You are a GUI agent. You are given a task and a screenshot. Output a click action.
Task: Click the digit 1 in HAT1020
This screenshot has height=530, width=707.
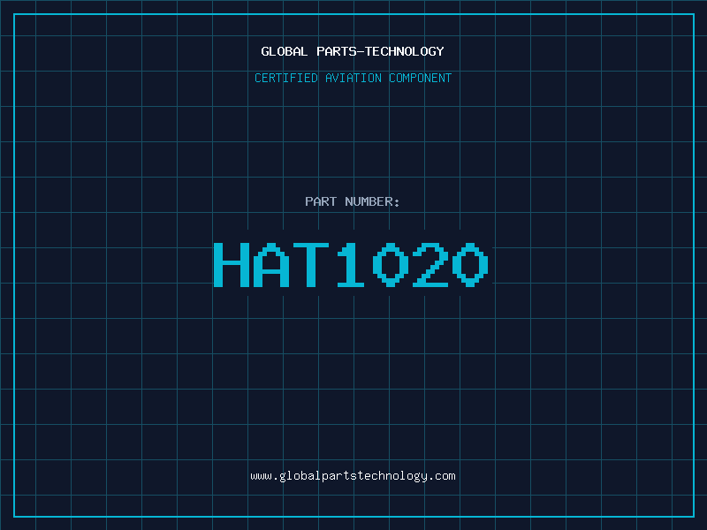pos(351,266)
